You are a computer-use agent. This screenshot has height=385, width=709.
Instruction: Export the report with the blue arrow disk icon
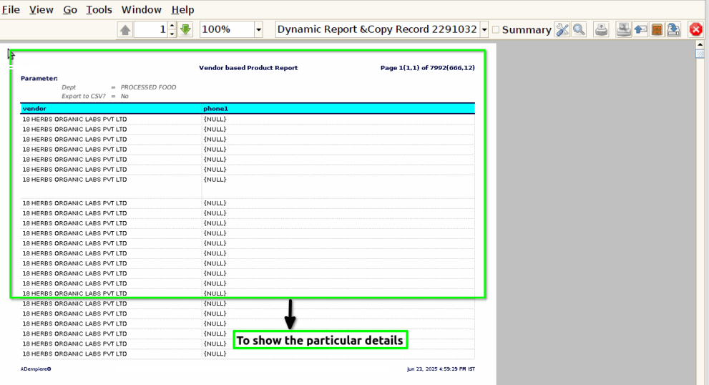(674, 30)
